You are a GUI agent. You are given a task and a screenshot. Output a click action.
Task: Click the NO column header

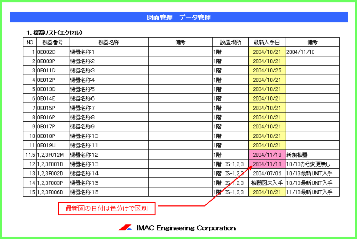(x=30, y=42)
